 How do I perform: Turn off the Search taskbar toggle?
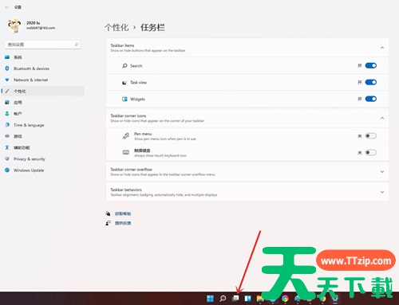coord(371,65)
